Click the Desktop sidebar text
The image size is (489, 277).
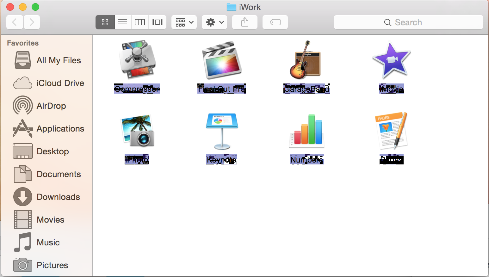coord(53,151)
